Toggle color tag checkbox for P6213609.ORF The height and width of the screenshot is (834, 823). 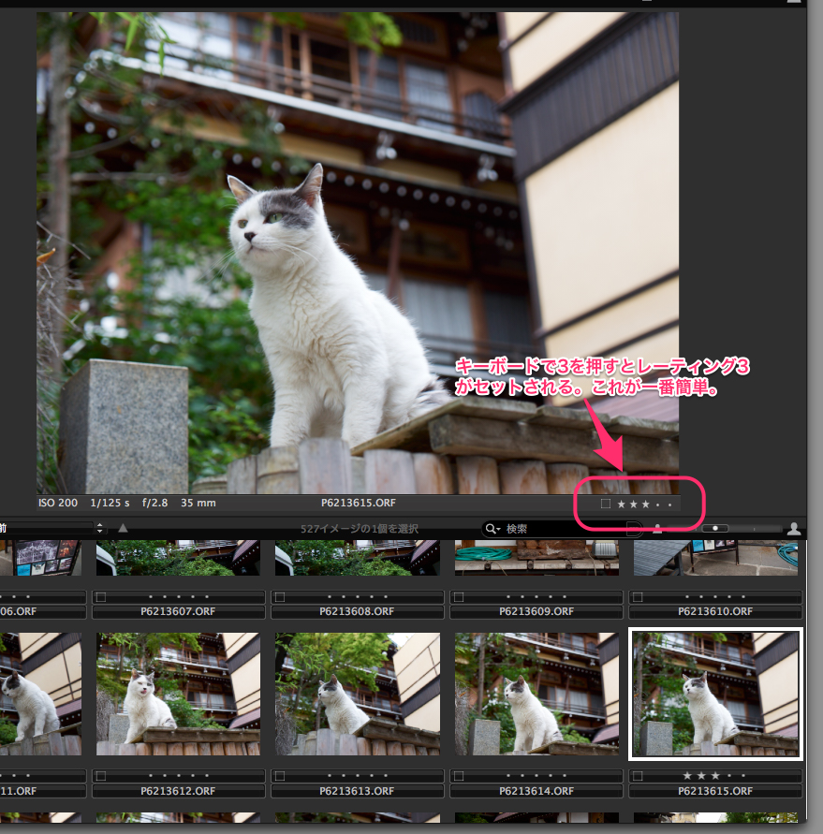tap(459, 596)
